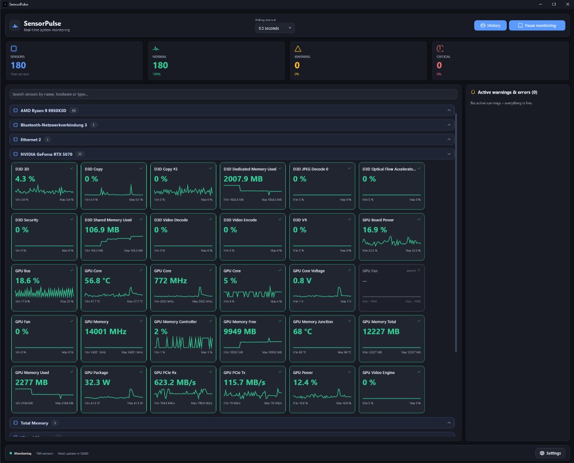Click the red Critical count 0

coord(439,66)
